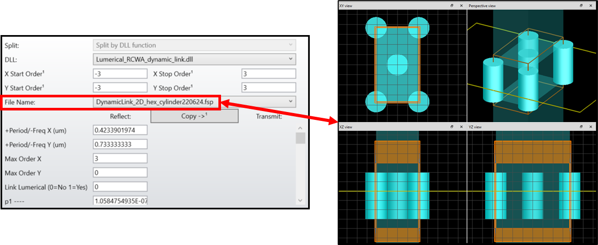Image resolution: width=598 pixels, height=245 pixels.
Task: Undock the XY view pane
Action: (x=452, y=6)
